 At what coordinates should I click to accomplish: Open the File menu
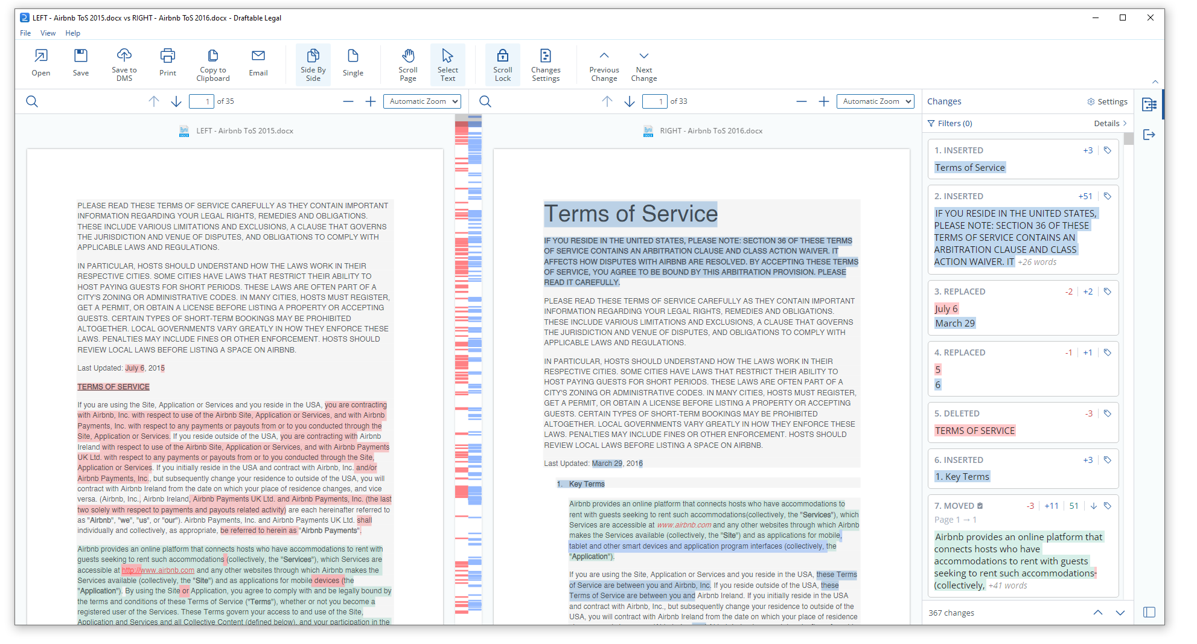coord(25,33)
